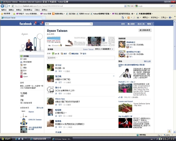Click the video share icon above status box
The width and height of the screenshot is (176, 141).
point(81,54)
